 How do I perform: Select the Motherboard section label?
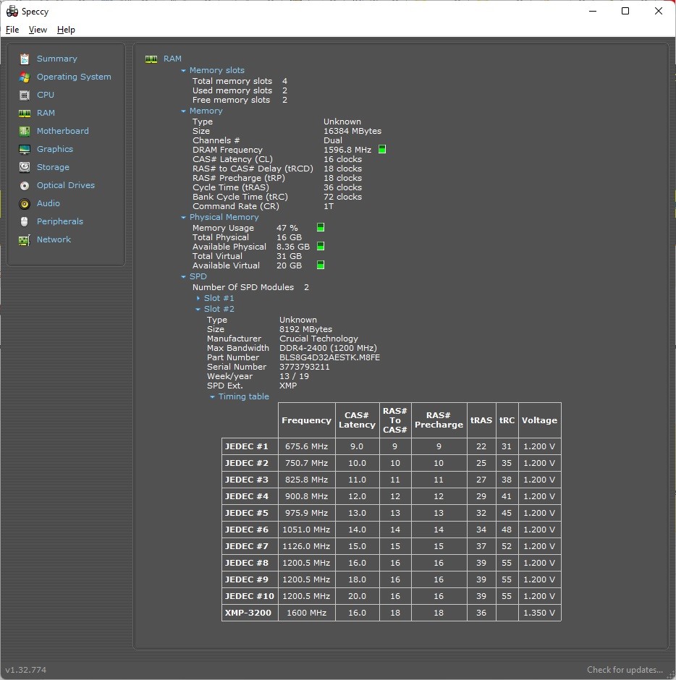(x=62, y=131)
